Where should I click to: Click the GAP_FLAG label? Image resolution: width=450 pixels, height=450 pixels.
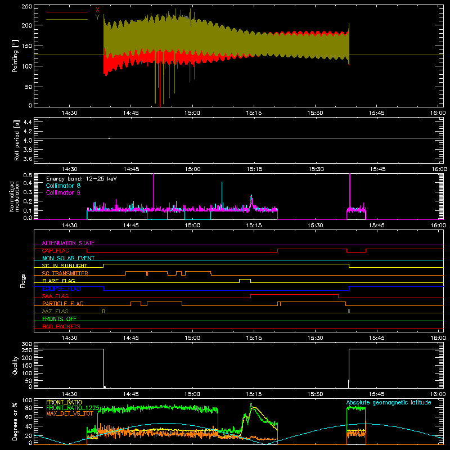[x=56, y=250]
